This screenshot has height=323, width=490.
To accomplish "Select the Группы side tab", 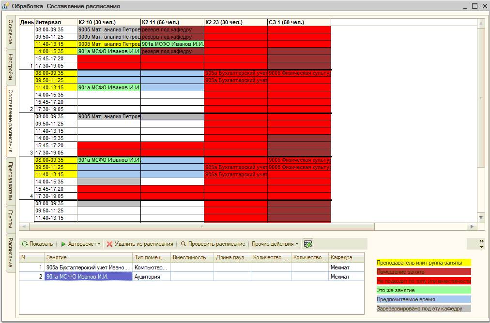I will (11, 219).
